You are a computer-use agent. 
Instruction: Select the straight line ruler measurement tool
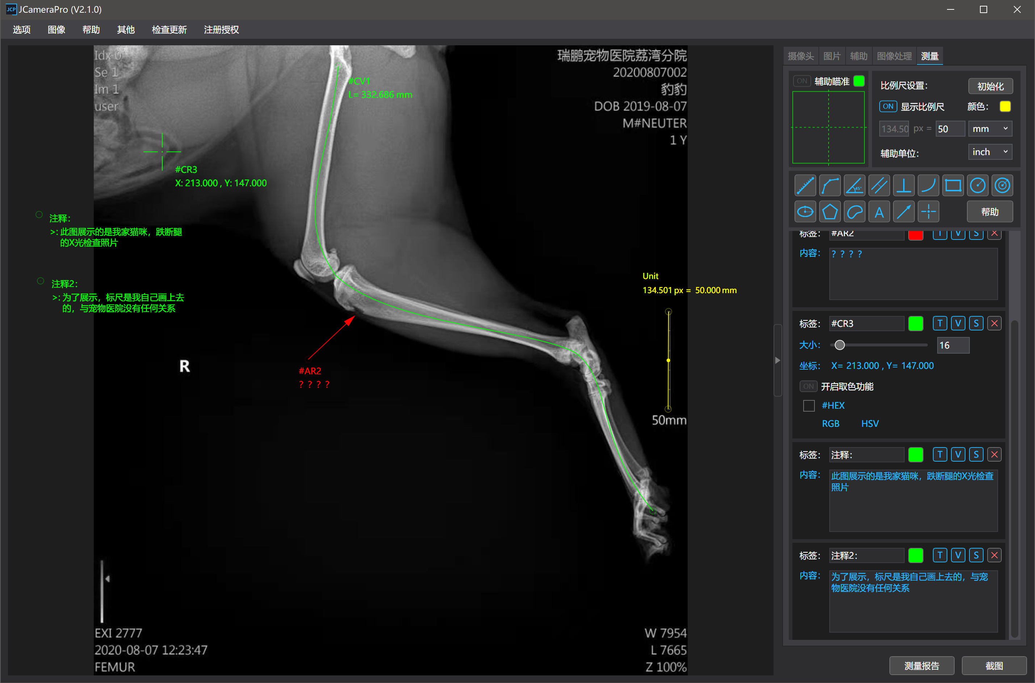coord(805,186)
